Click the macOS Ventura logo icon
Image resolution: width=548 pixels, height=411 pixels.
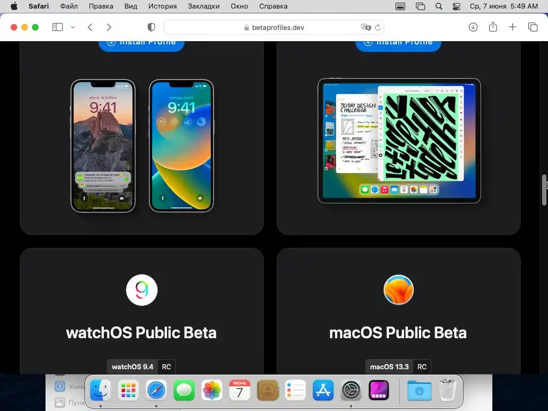click(398, 290)
